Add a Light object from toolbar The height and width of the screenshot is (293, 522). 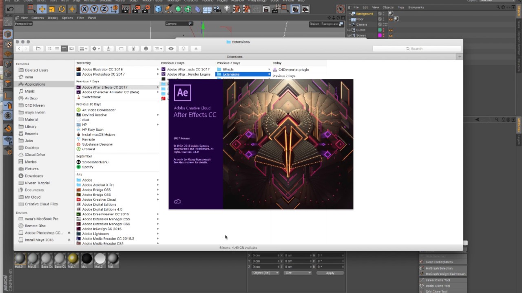coord(227,9)
